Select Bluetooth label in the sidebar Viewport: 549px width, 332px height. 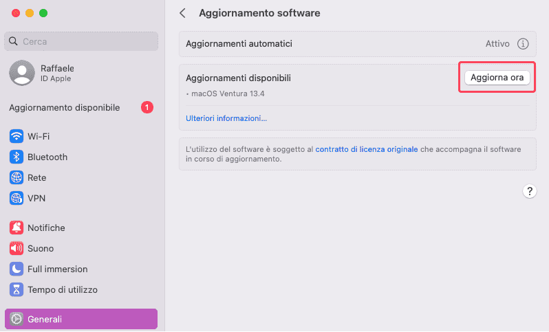47,157
